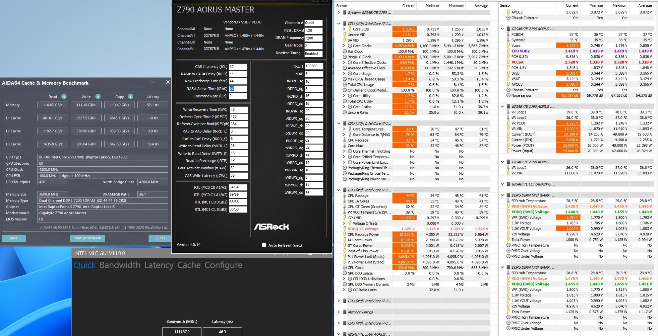This screenshot has width=658, height=336.
Task: Click the icon beside GPU Clock
Action: click(344, 268)
